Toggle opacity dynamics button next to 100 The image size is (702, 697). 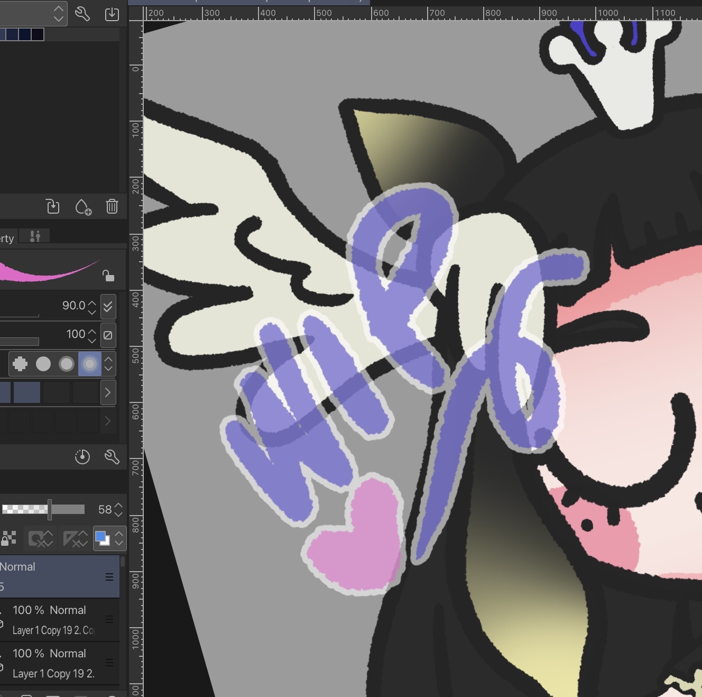(108, 335)
